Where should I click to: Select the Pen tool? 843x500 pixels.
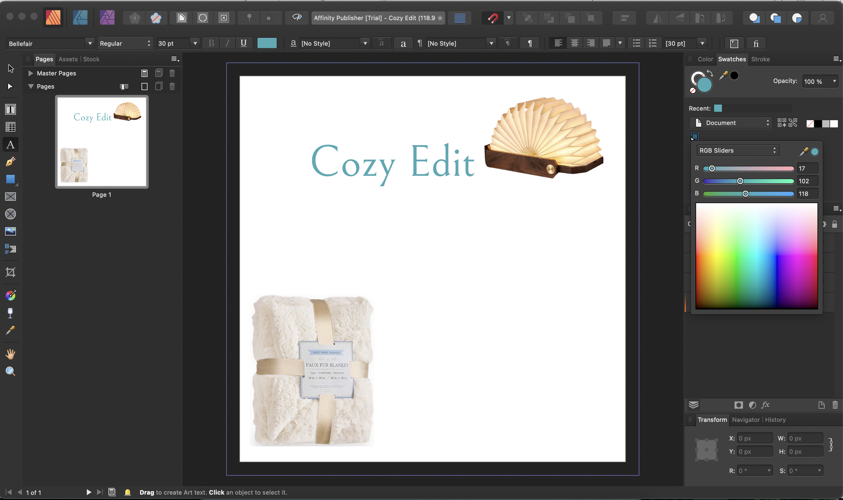point(11,162)
